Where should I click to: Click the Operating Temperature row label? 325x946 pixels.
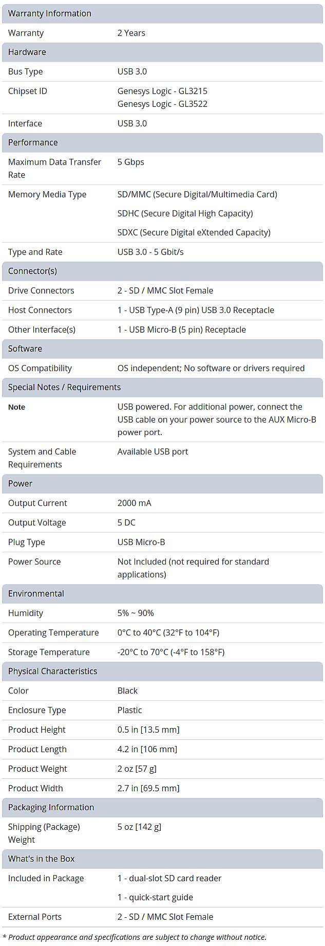click(x=53, y=632)
